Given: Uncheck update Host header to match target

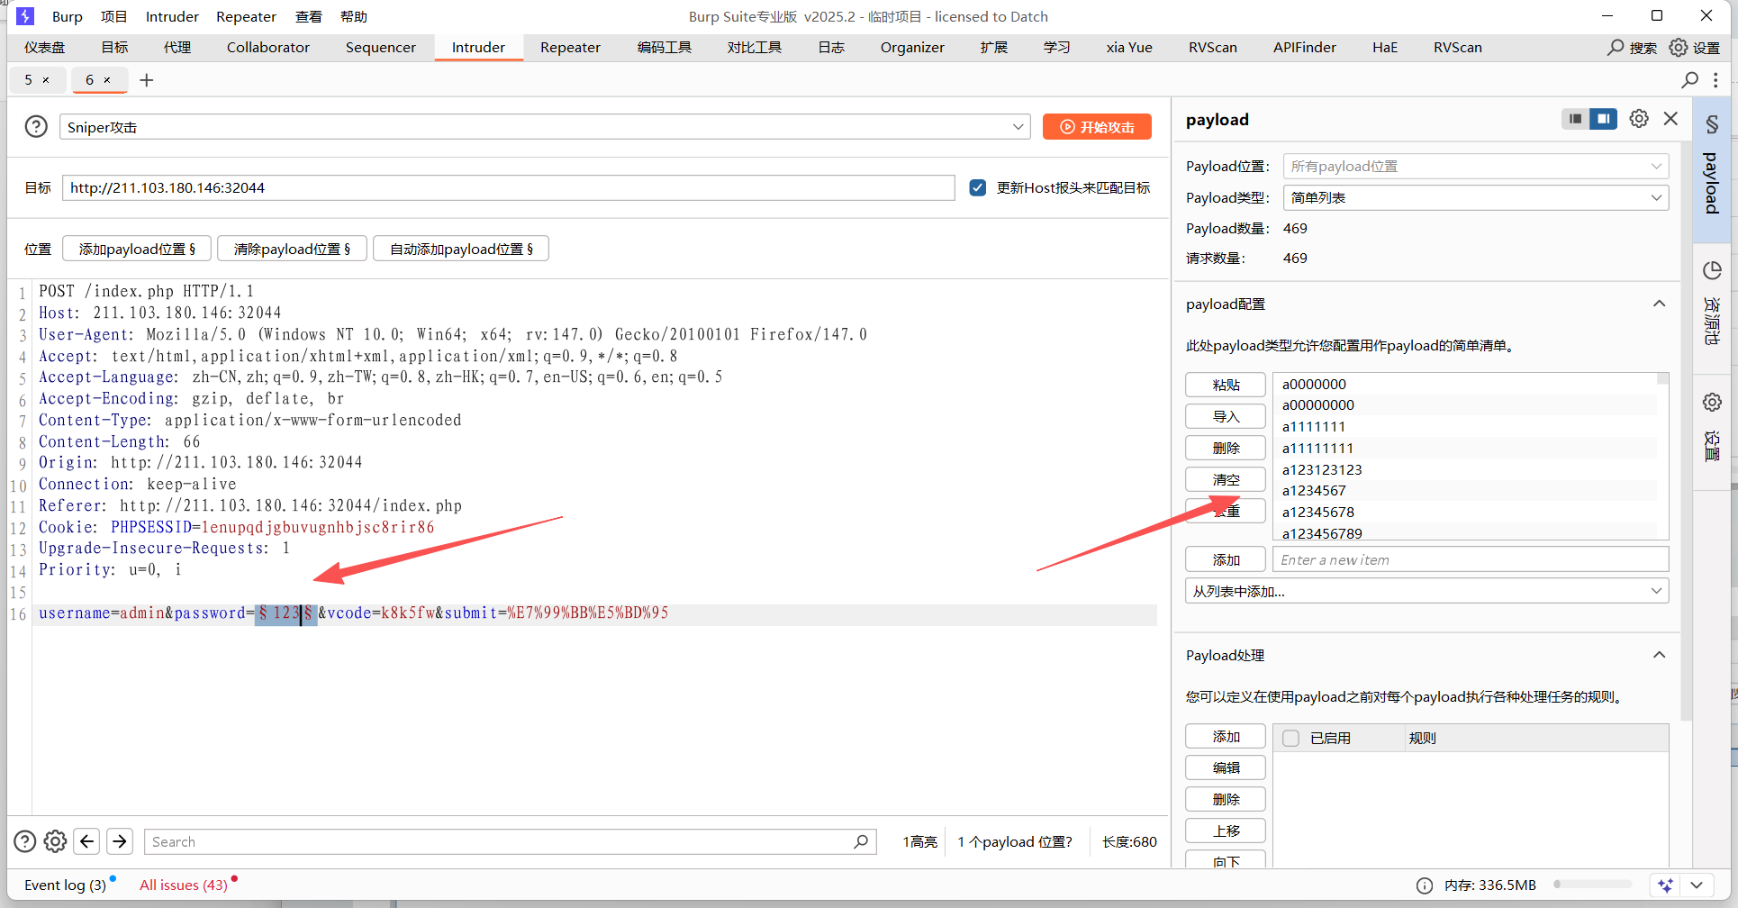Looking at the screenshot, I should tap(978, 187).
